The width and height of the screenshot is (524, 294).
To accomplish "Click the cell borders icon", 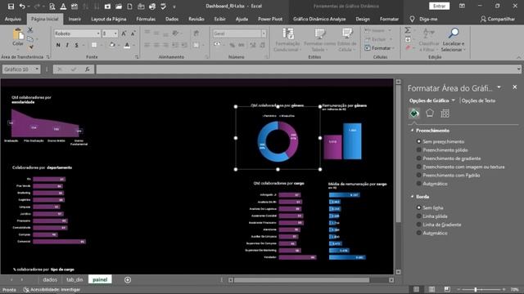I will click(94, 45).
